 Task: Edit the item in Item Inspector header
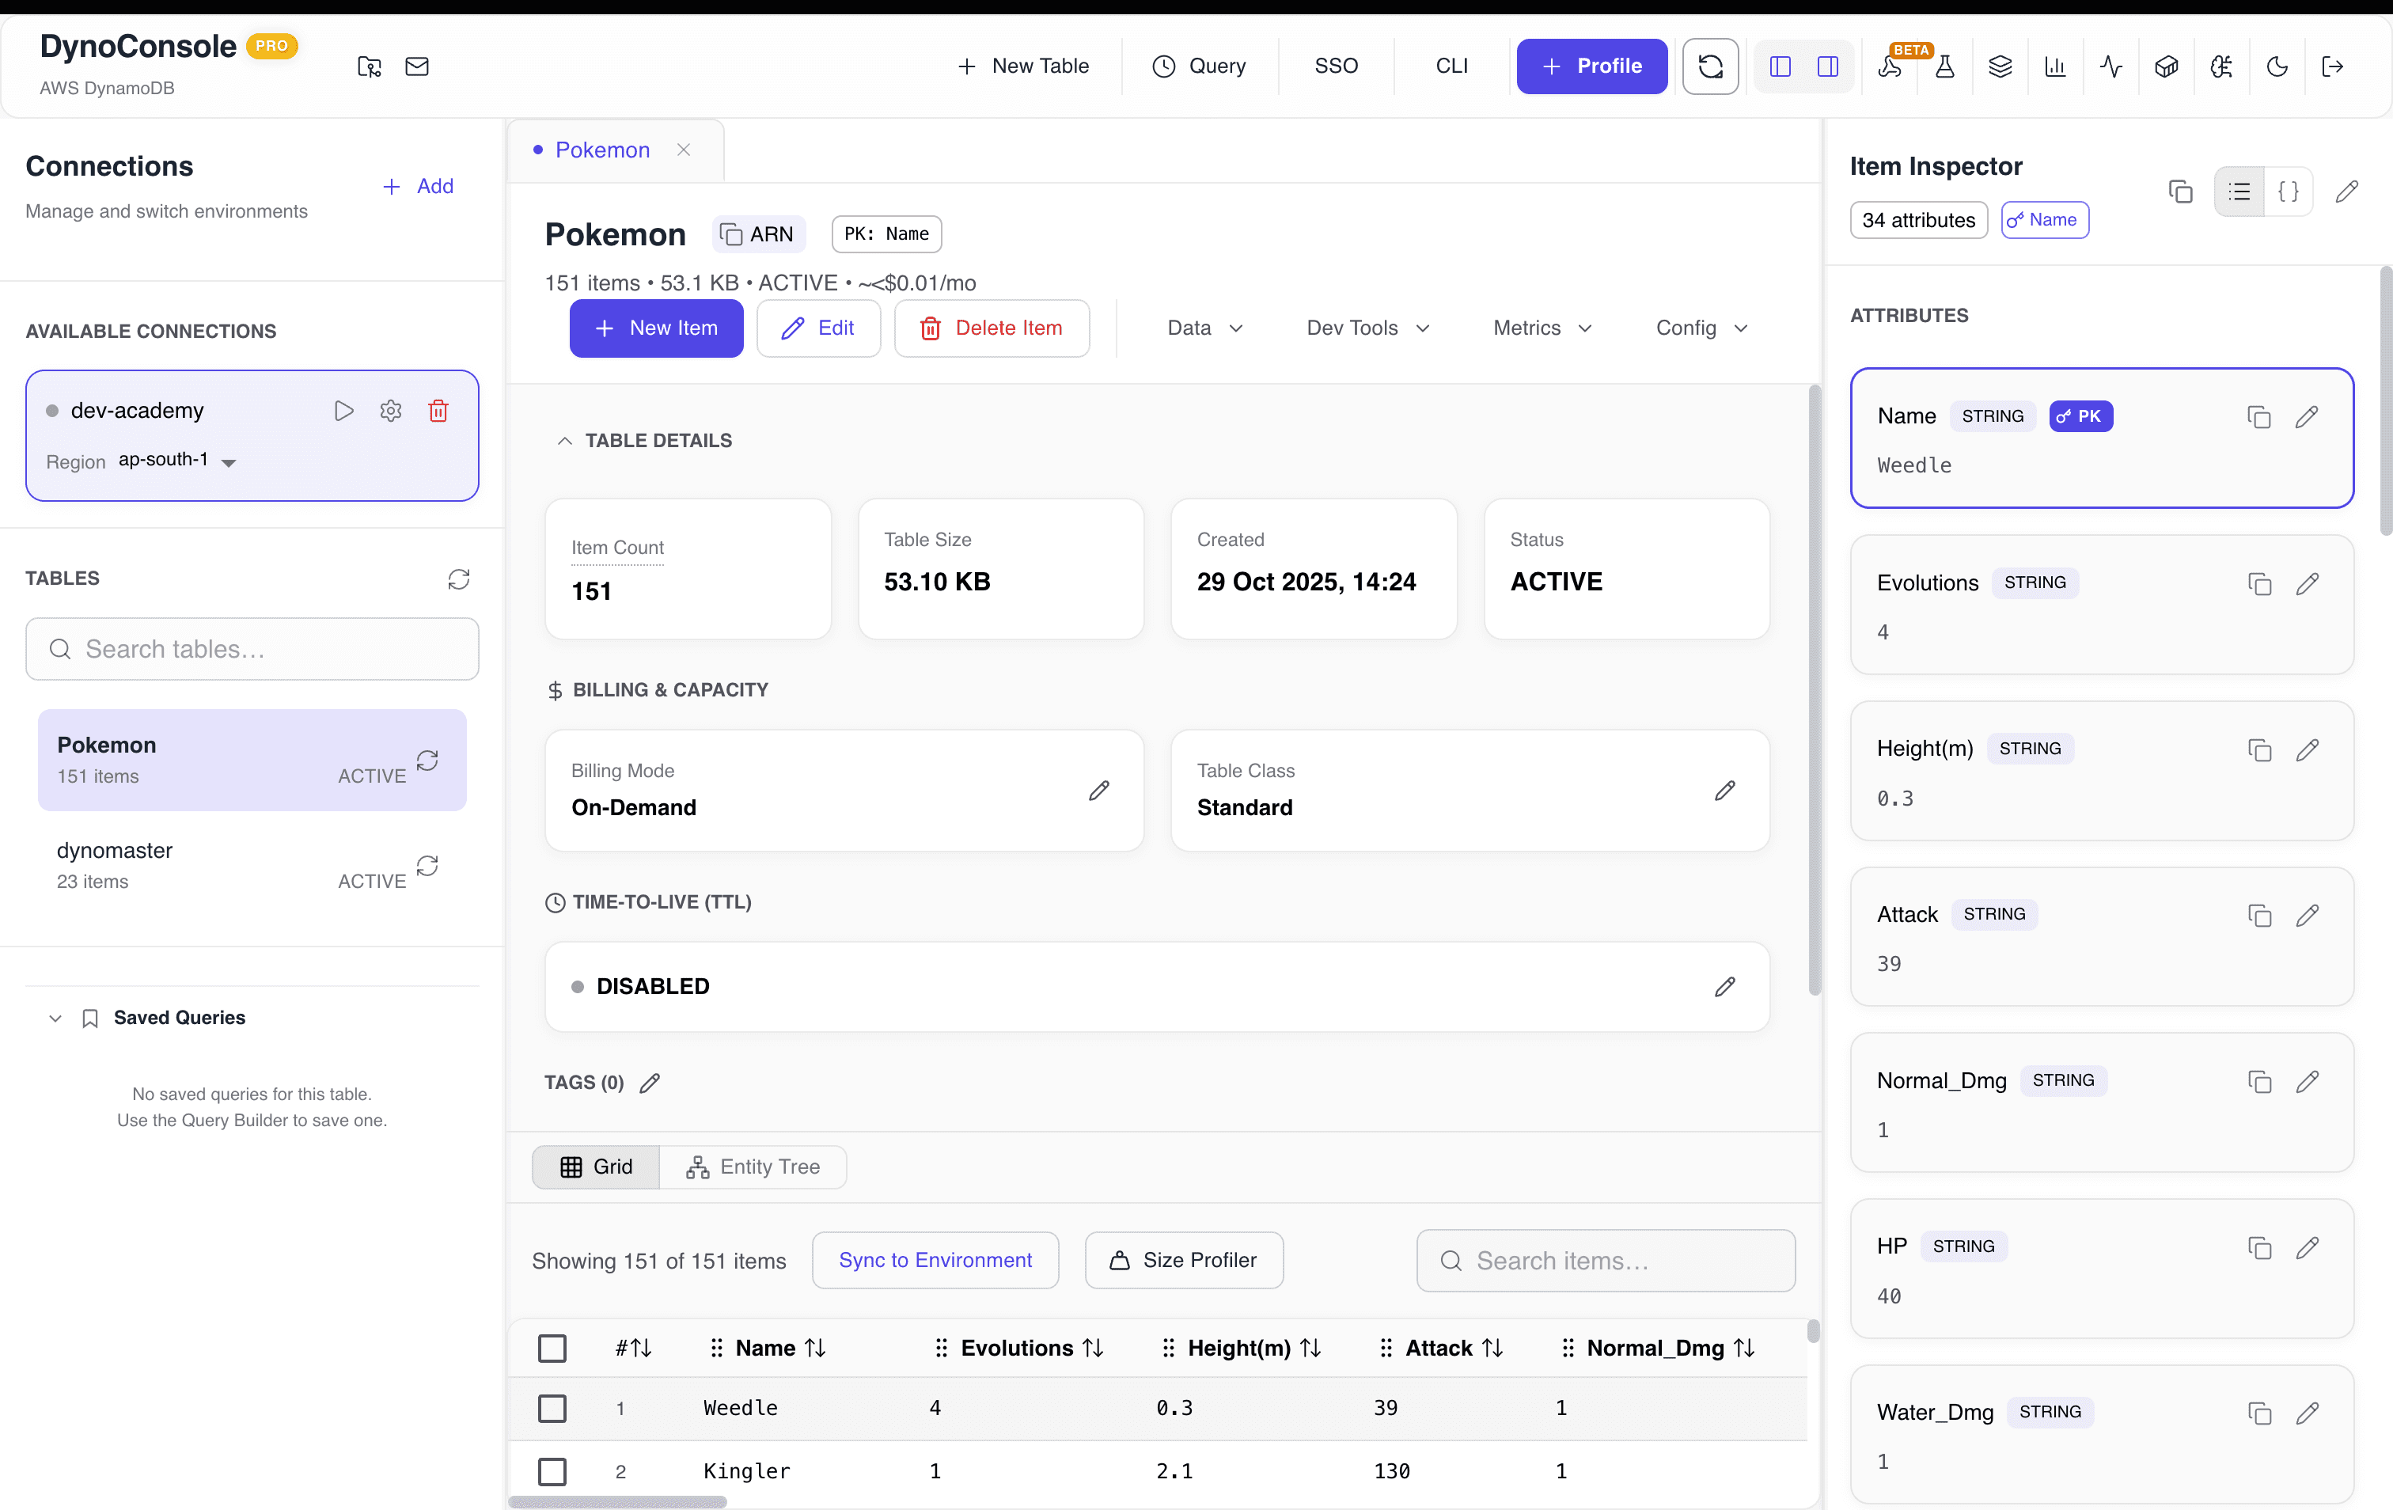coord(2347,192)
